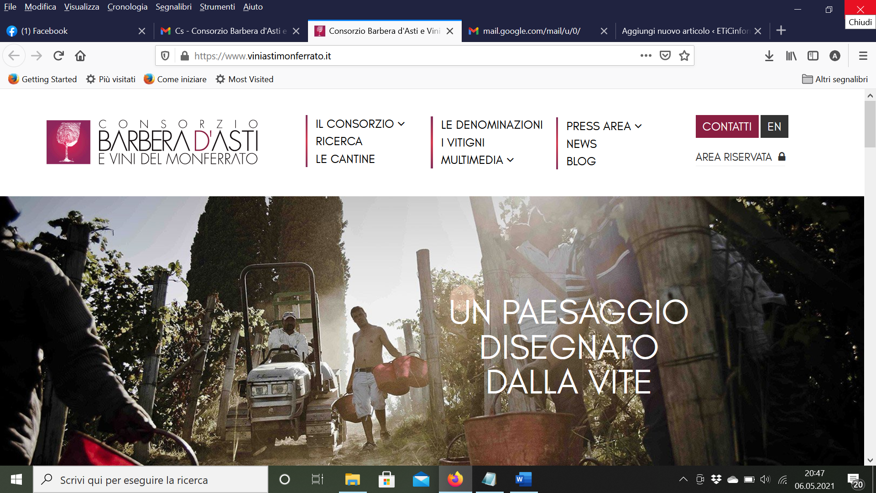This screenshot has width=876, height=493.
Task: Go to Firefox home page icon
Action: click(x=80, y=56)
